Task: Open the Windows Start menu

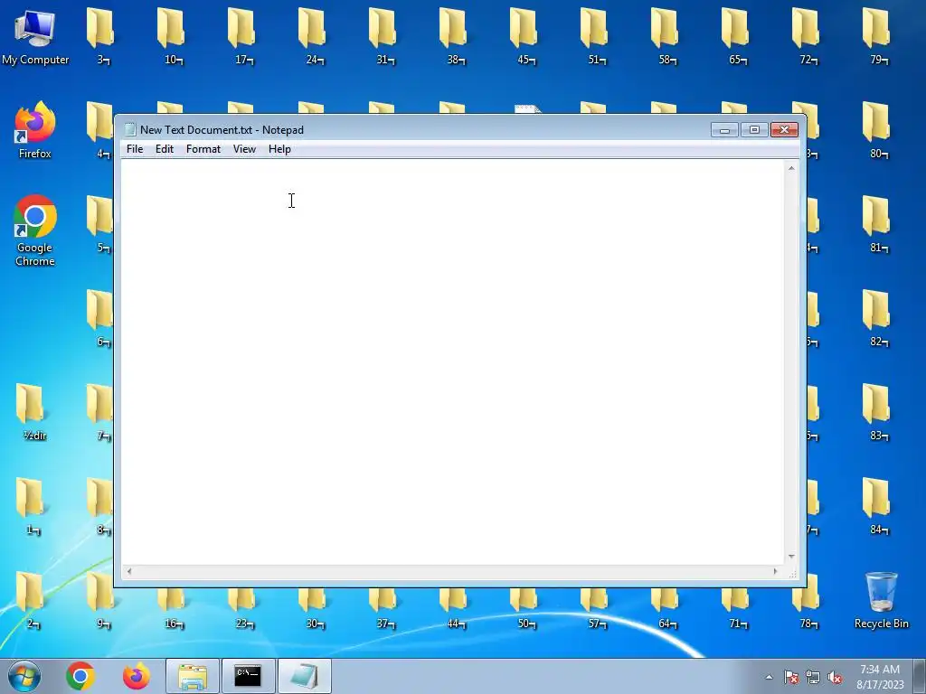Action: [x=24, y=676]
